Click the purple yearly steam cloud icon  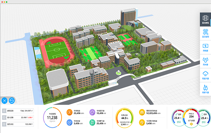92,112
